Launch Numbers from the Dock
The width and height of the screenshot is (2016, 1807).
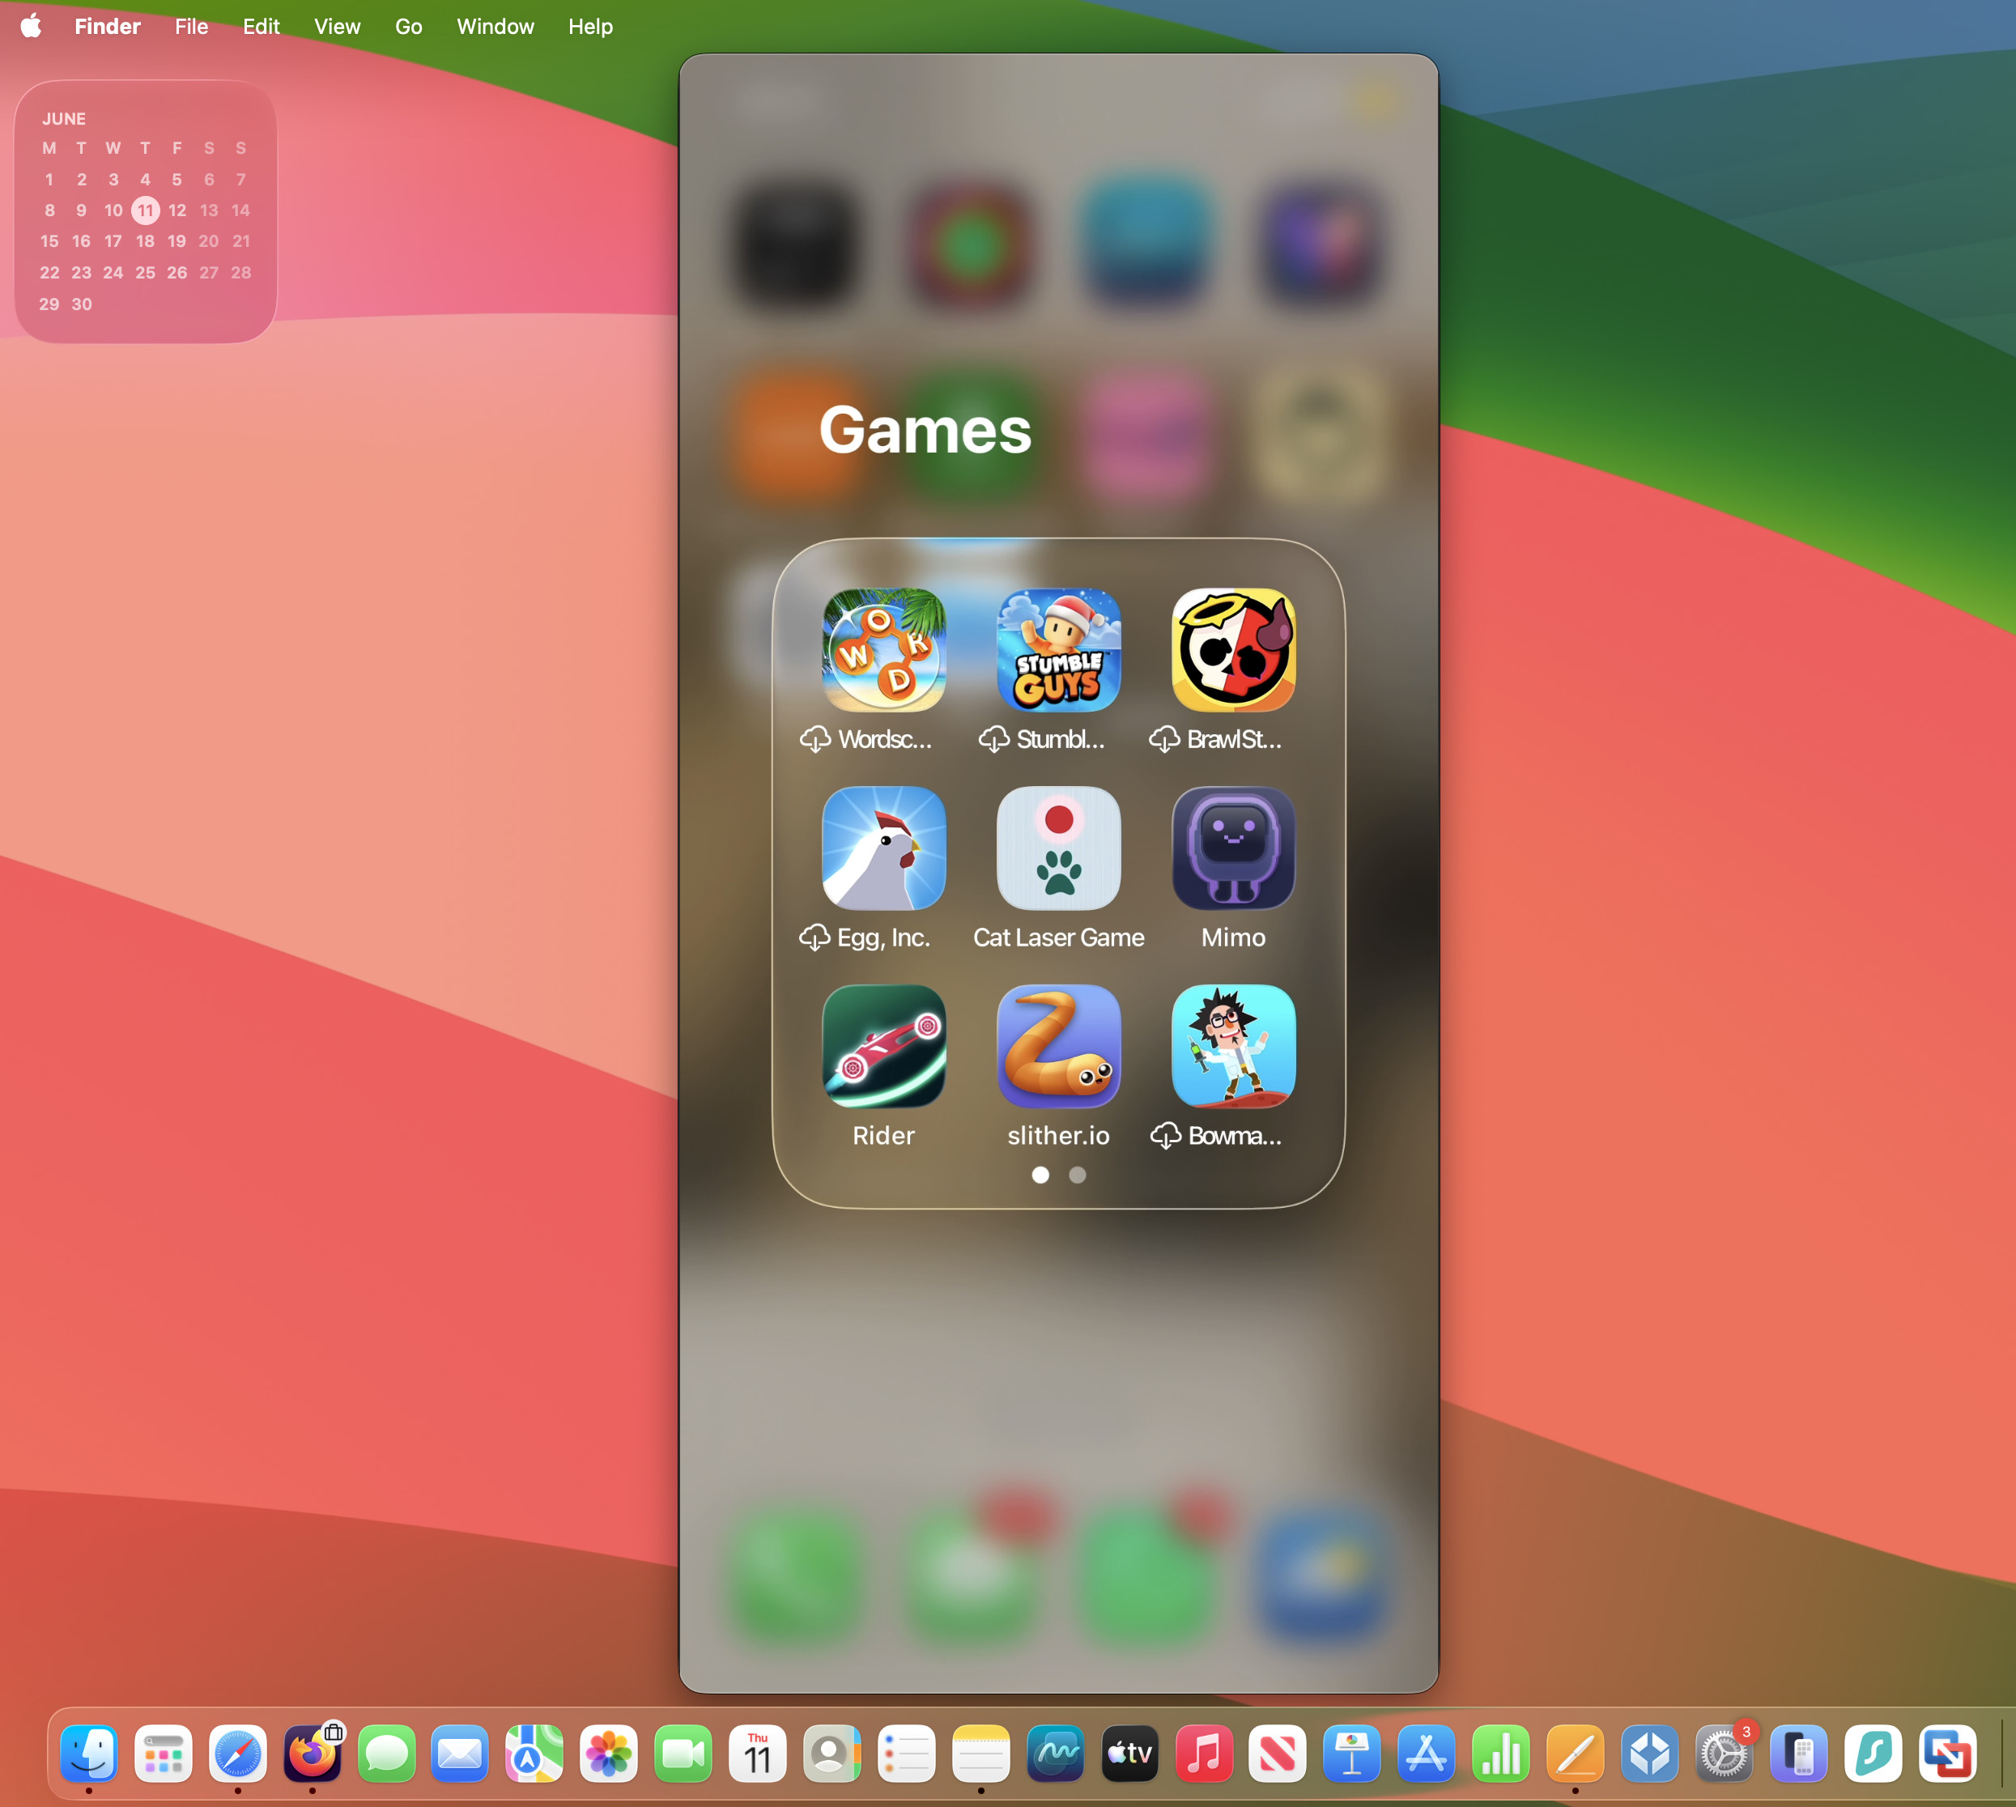(x=1502, y=1754)
